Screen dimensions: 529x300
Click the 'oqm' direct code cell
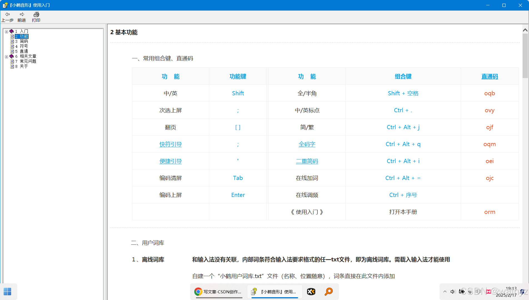coord(490,144)
